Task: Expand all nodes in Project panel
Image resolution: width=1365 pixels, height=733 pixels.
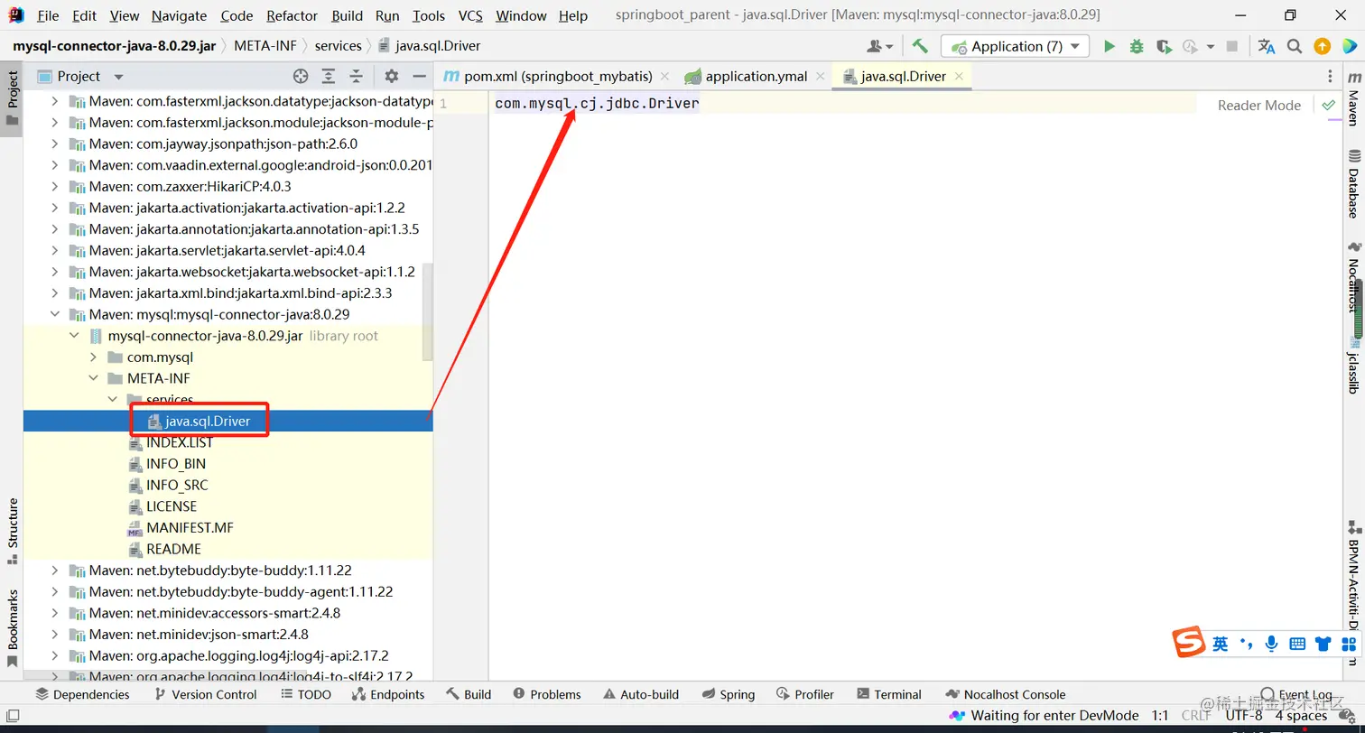Action: [329, 77]
